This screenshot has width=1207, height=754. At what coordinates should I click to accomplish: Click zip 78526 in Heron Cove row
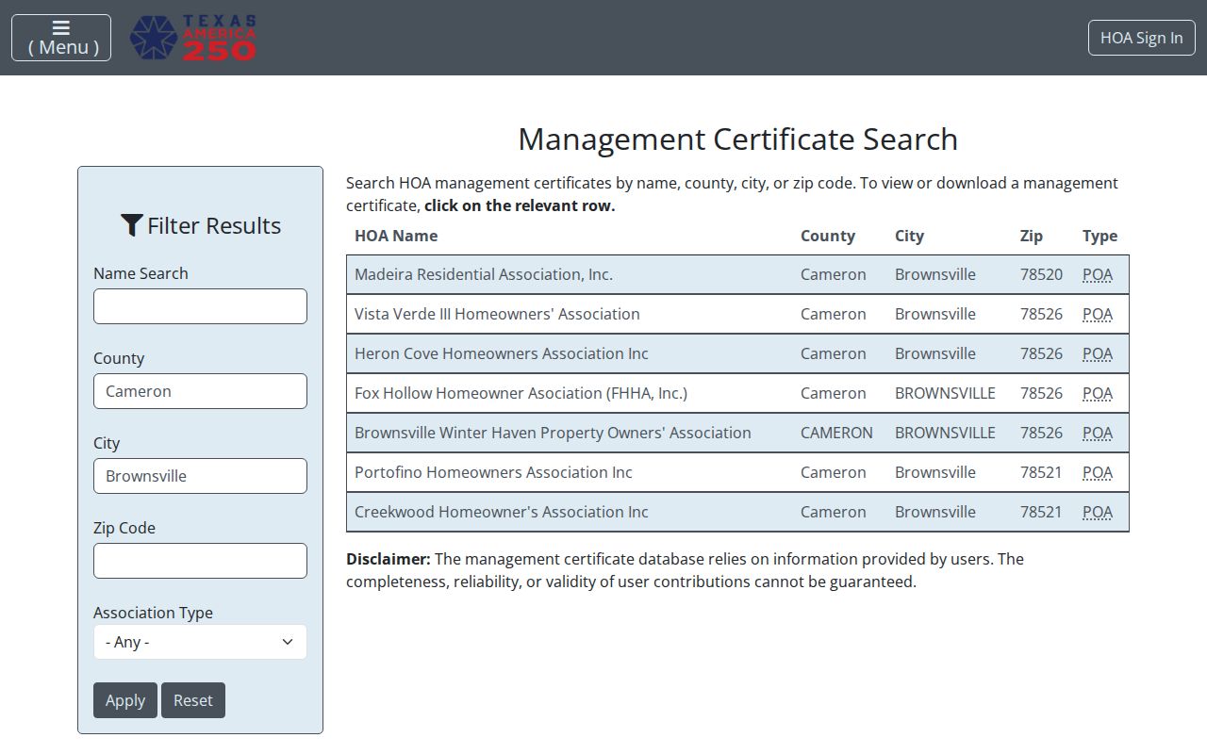[x=1041, y=353]
